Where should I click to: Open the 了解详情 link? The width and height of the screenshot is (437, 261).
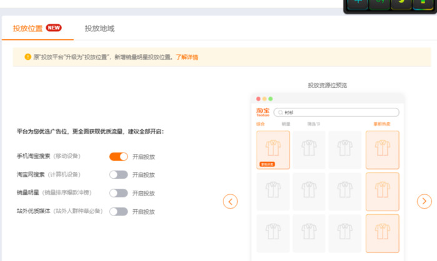click(187, 57)
